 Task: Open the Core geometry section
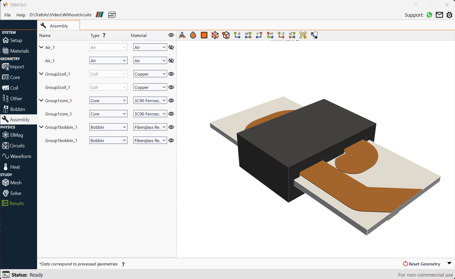click(x=18, y=77)
